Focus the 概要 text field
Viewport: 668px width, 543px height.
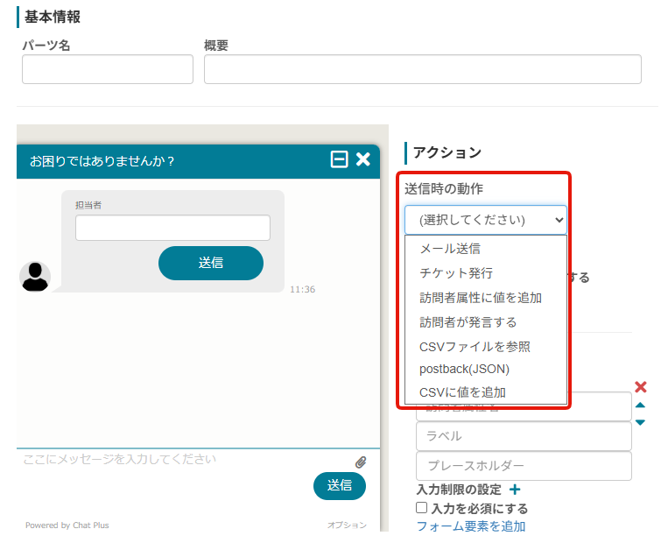[x=422, y=69]
